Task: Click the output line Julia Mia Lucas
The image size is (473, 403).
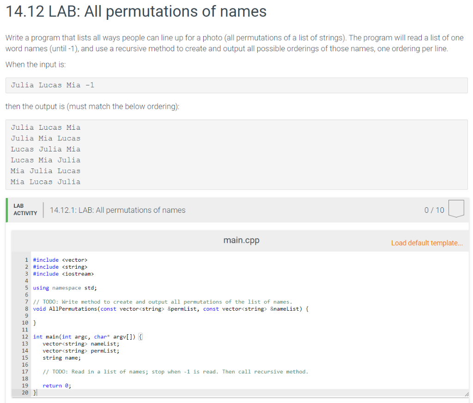Action: [x=46, y=138]
